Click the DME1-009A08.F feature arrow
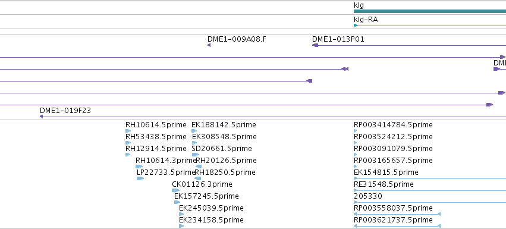Screen dimensions: 506x229 [x=209, y=45]
